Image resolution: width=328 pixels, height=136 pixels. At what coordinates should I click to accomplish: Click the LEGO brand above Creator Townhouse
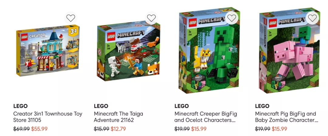(21, 106)
